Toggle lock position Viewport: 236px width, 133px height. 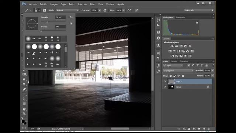(x=178, y=76)
